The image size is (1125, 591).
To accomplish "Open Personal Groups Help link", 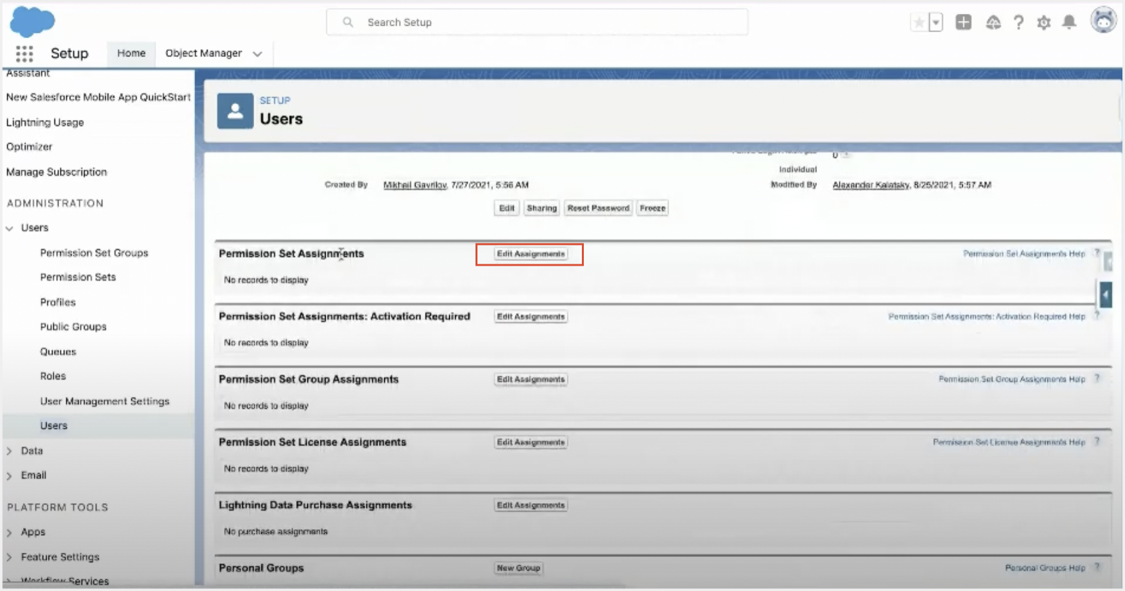I will [1045, 569].
